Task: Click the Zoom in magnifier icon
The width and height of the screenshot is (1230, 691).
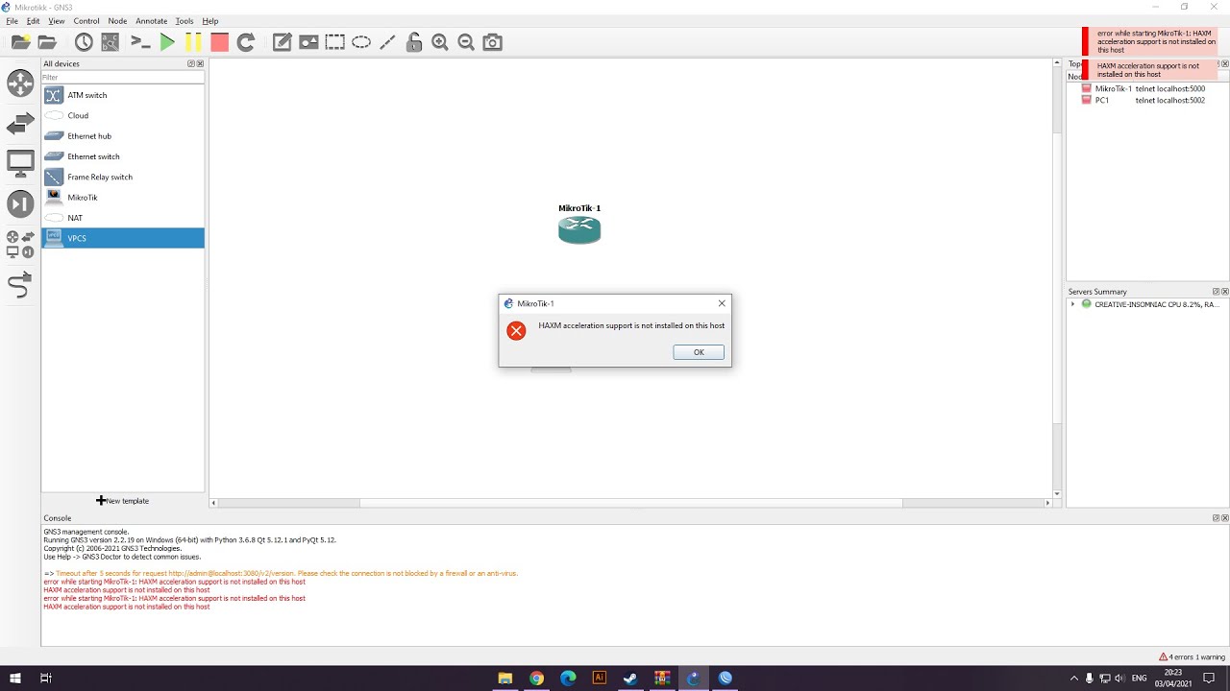Action: (440, 42)
